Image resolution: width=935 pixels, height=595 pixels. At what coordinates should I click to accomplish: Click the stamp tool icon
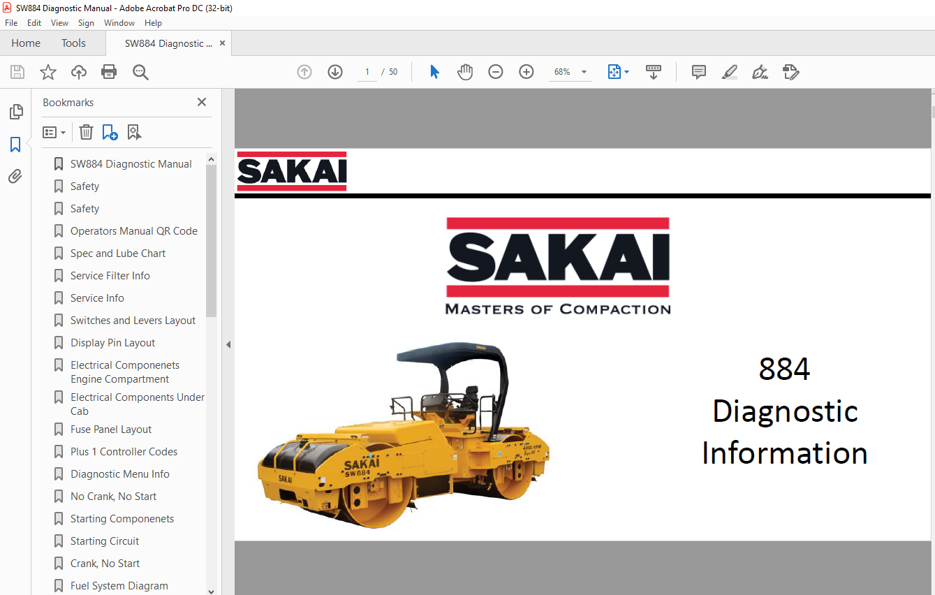click(x=790, y=72)
